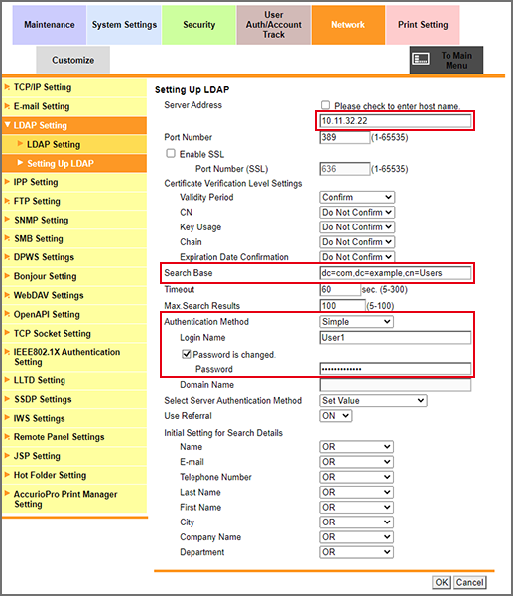Select Setting Up LDAP sub-item
The image size is (513, 596).
tap(74, 164)
